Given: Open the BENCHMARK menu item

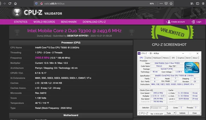Looking at the screenshot, I should (x=69, y=22).
